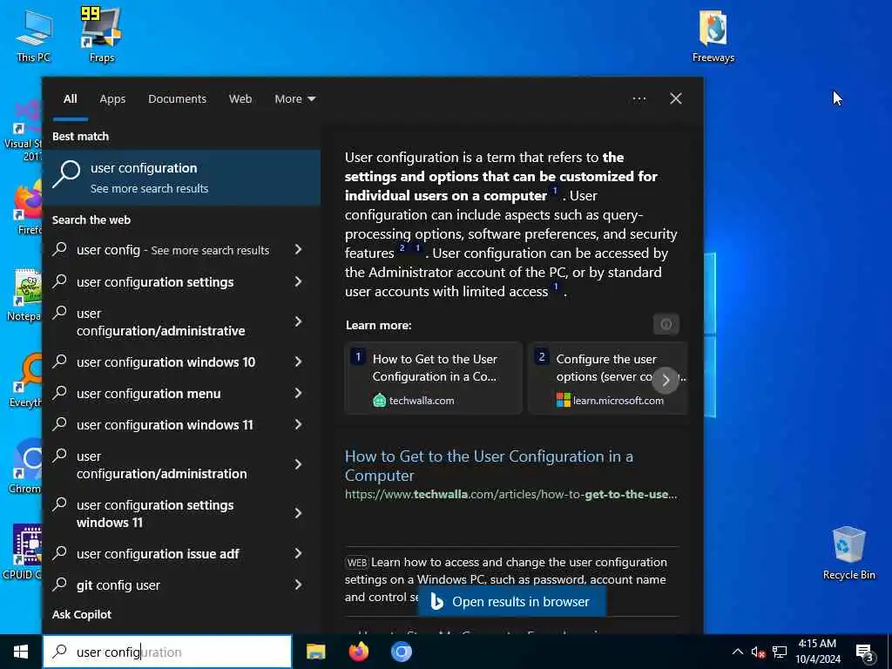Select the Everything search desktop shortcut
Image resolution: width=892 pixels, height=669 pixels.
pos(26,380)
